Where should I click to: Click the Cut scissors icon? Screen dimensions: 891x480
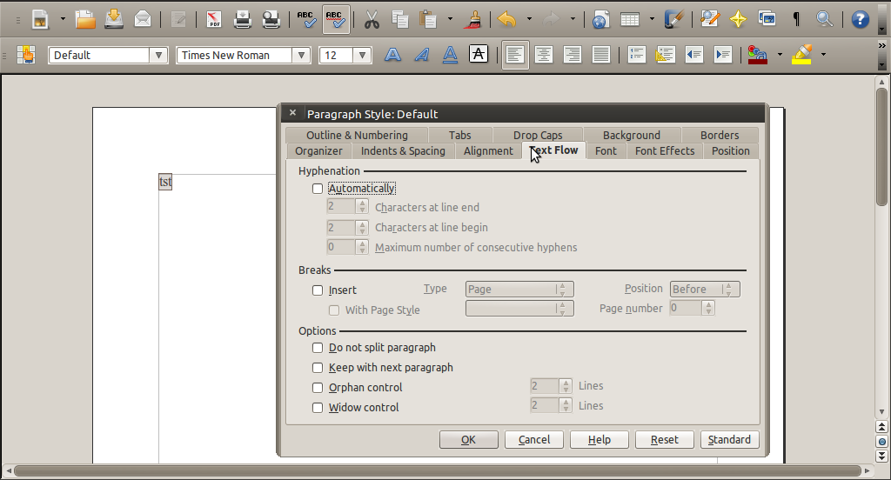click(372, 18)
